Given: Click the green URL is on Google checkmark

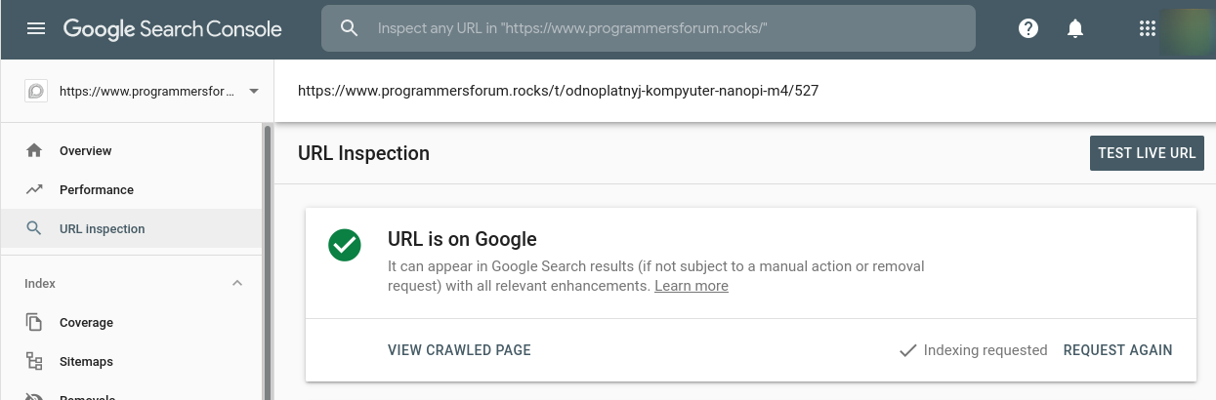Looking at the screenshot, I should click(345, 245).
